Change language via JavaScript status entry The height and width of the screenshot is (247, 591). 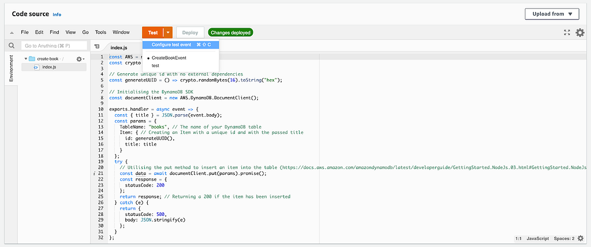[x=537, y=239]
